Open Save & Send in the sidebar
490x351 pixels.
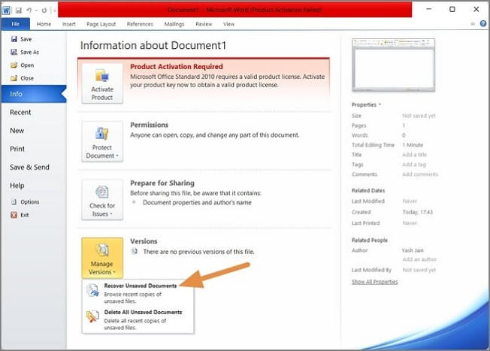pos(34,167)
